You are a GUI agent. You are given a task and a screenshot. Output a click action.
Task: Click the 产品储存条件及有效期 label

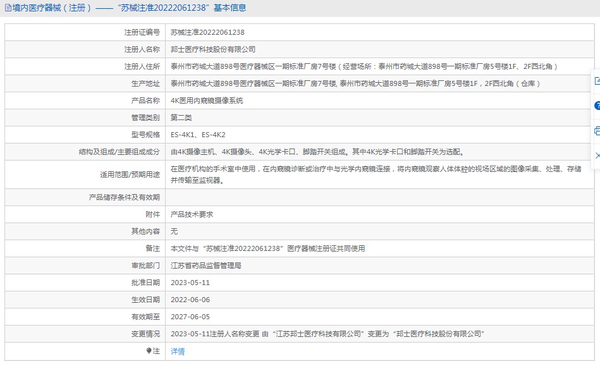click(125, 197)
